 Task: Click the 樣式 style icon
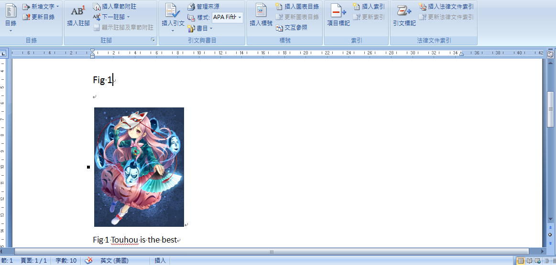(x=191, y=17)
